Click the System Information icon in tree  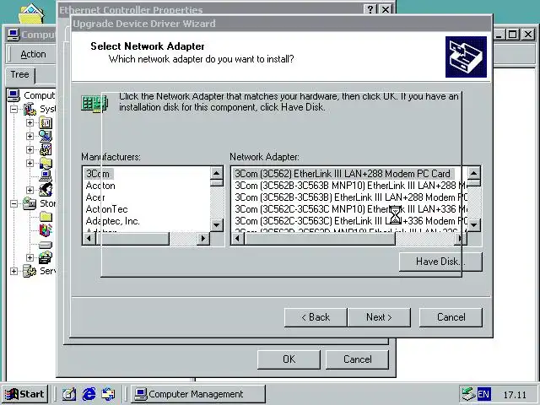[x=46, y=136]
